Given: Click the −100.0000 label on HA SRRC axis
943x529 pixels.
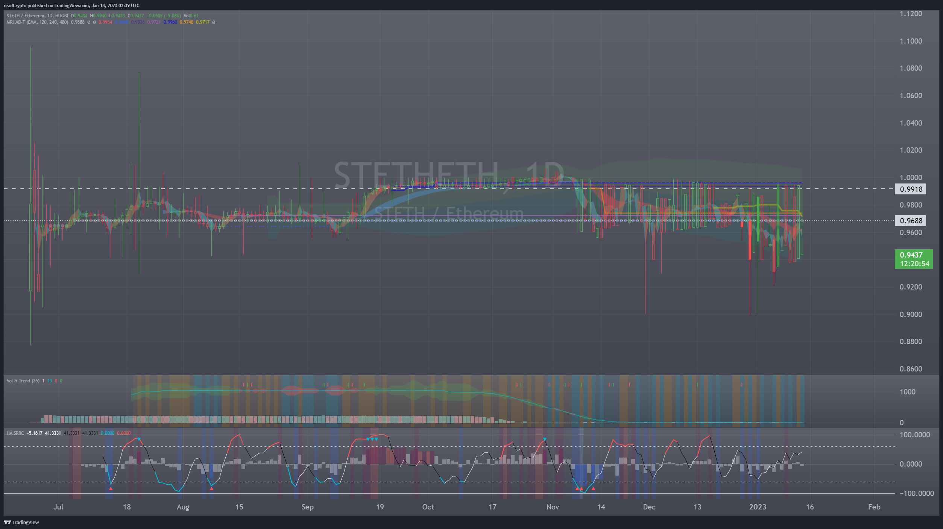Looking at the screenshot, I should tap(916, 493).
